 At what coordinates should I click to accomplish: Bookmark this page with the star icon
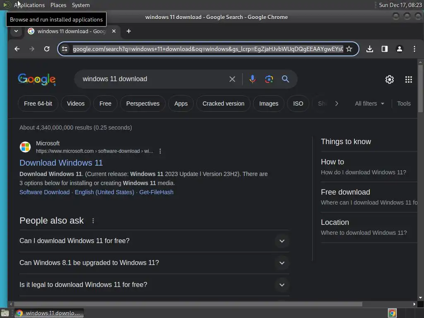coord(349,49)
